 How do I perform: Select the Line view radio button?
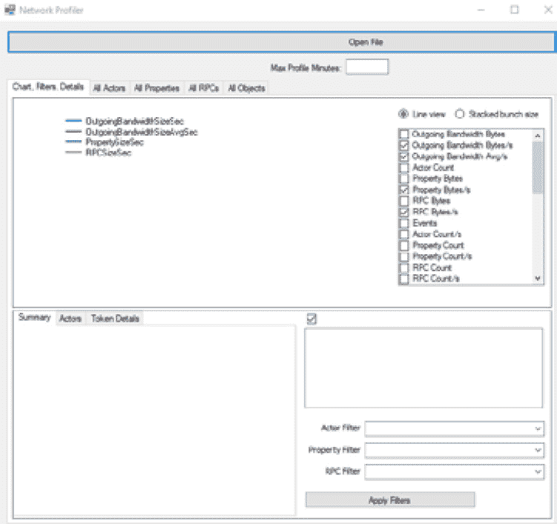click(403, 114)
